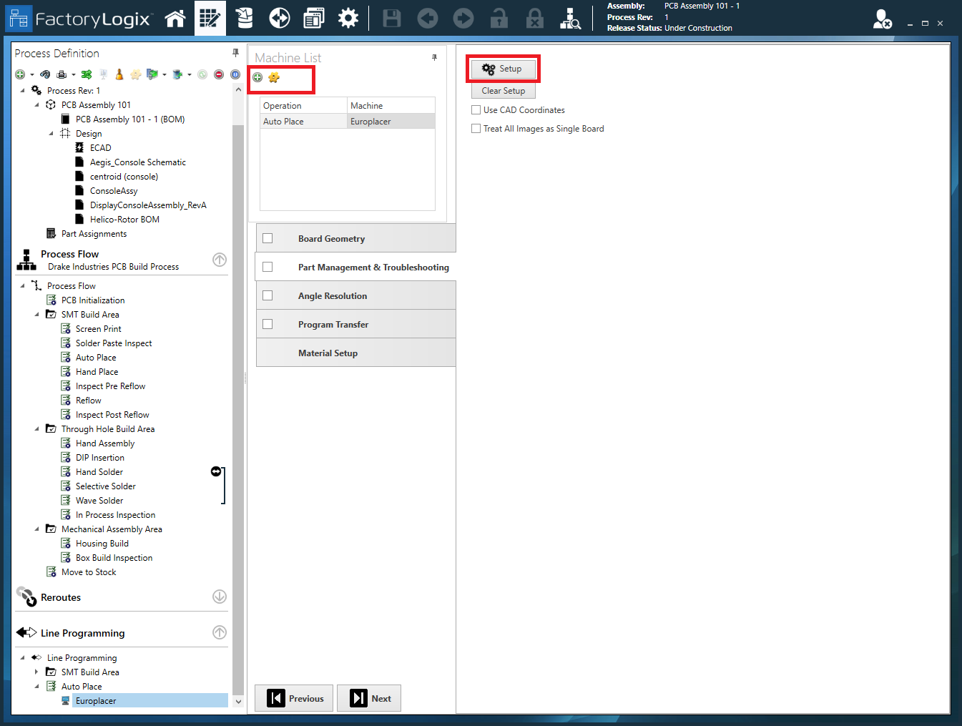
Task: Click the Next button
Action: [369, 697]
